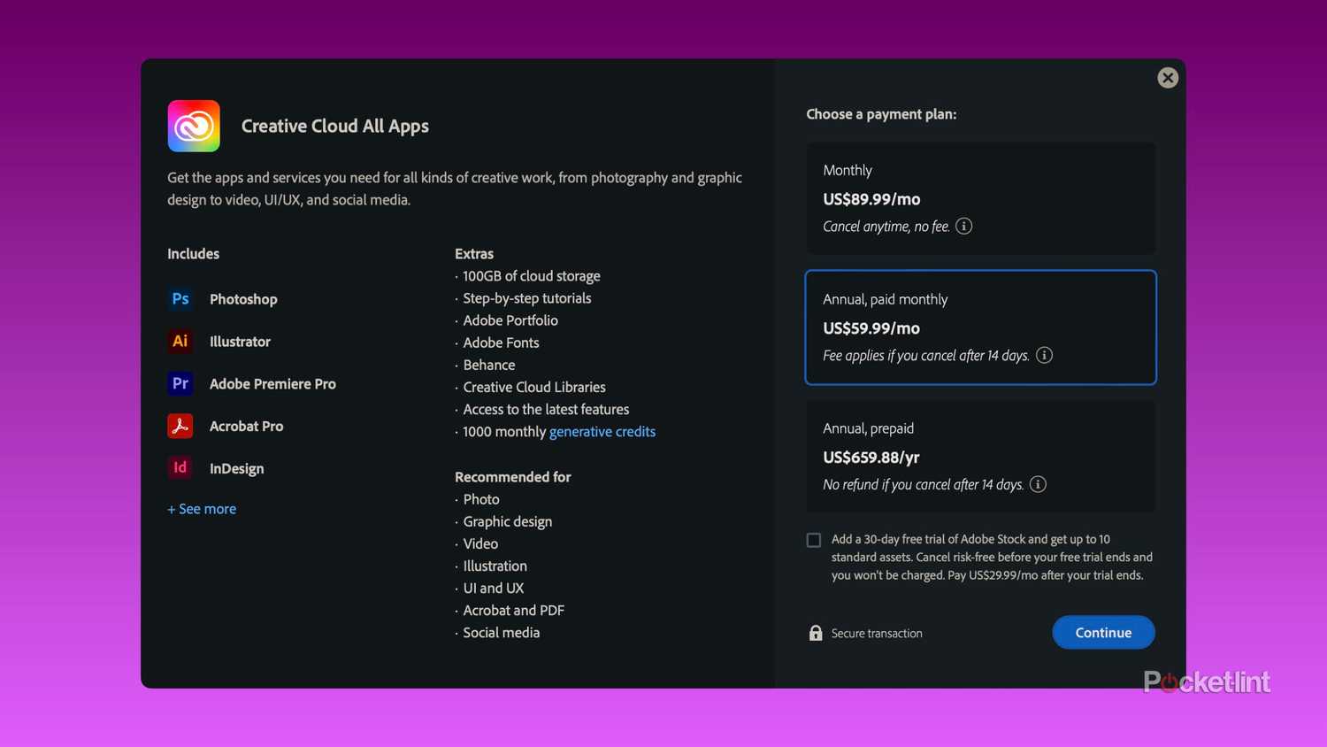Open the generative credits link
The image size is (1327, 747).
click(602, 431)
